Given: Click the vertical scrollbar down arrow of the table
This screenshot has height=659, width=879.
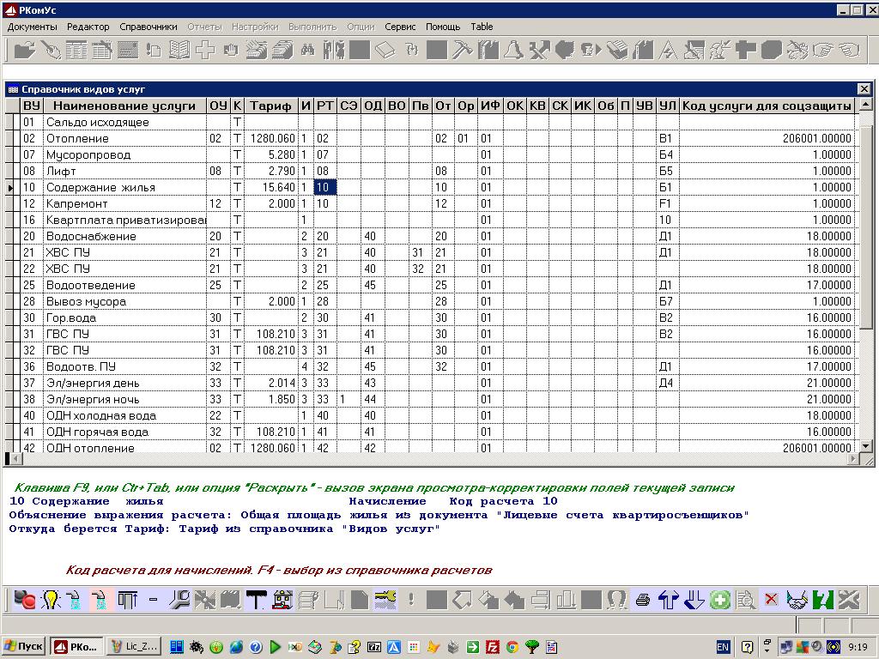Looking at the screenshot, I should [x=865, y=447].
